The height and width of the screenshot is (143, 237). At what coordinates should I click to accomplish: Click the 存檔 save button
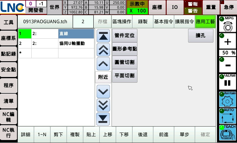pyautogui.click(x=103, y=21)
